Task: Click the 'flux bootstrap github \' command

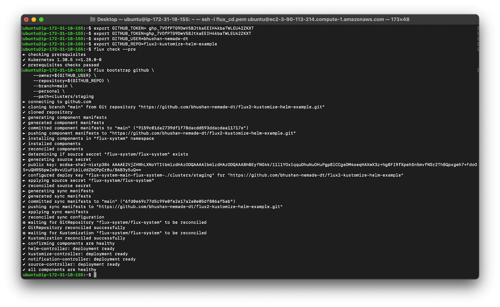Action: [x=124, y=70]
